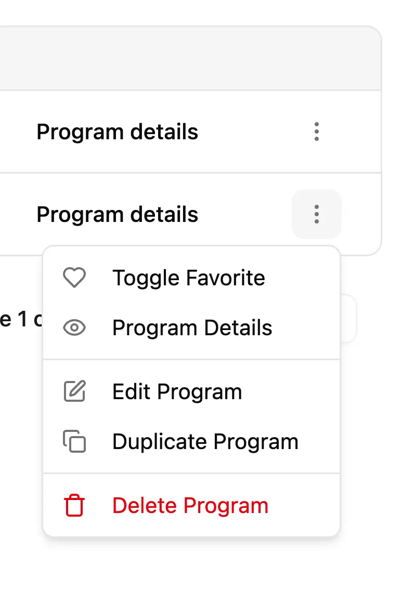Screen dimensions: 402x592
Task: Choose Edit Program from the context menu
Action: 177,391
